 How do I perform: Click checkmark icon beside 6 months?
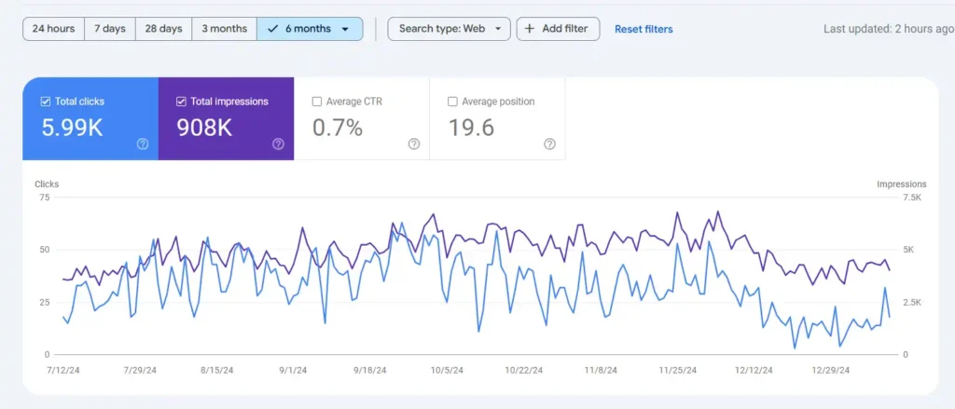tap(272, 29)
